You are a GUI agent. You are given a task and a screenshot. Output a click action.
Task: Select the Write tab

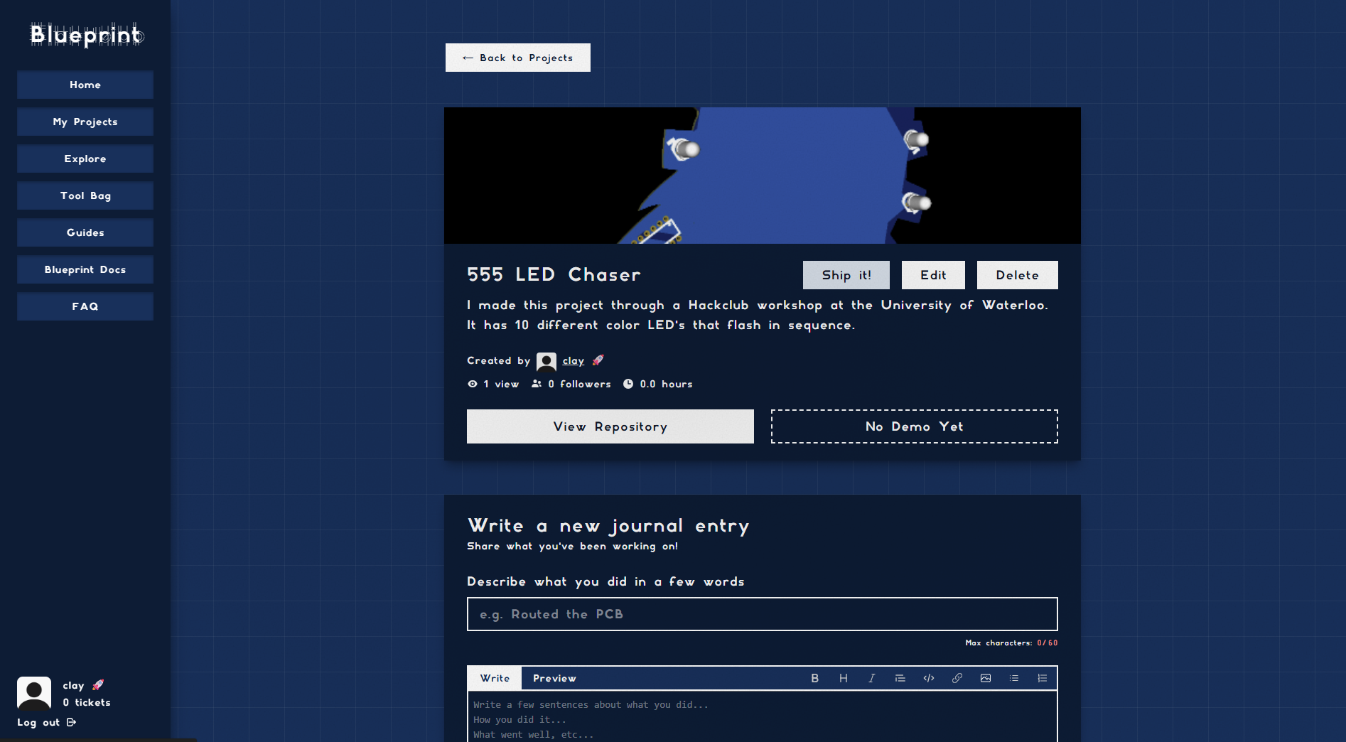[x=495, y=678]
